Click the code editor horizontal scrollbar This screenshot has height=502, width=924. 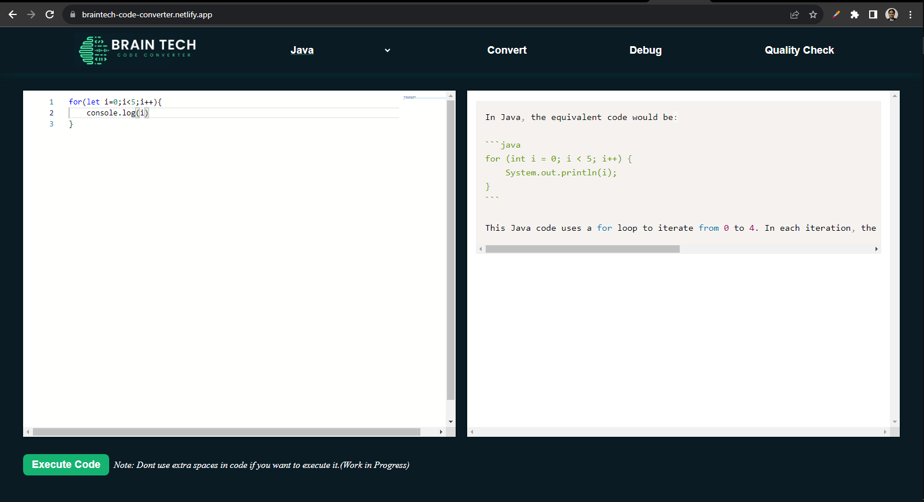tap(226, 432)
